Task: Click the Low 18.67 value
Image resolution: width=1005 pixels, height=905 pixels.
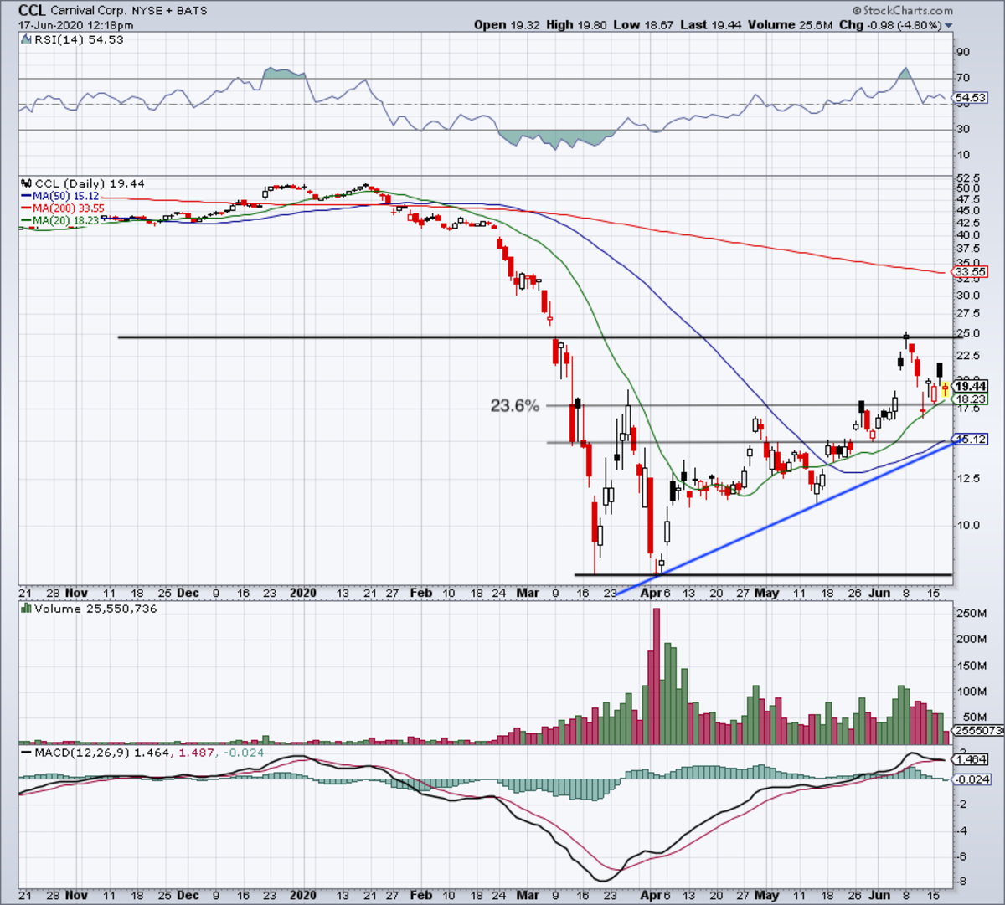Action: pos(642,25)
